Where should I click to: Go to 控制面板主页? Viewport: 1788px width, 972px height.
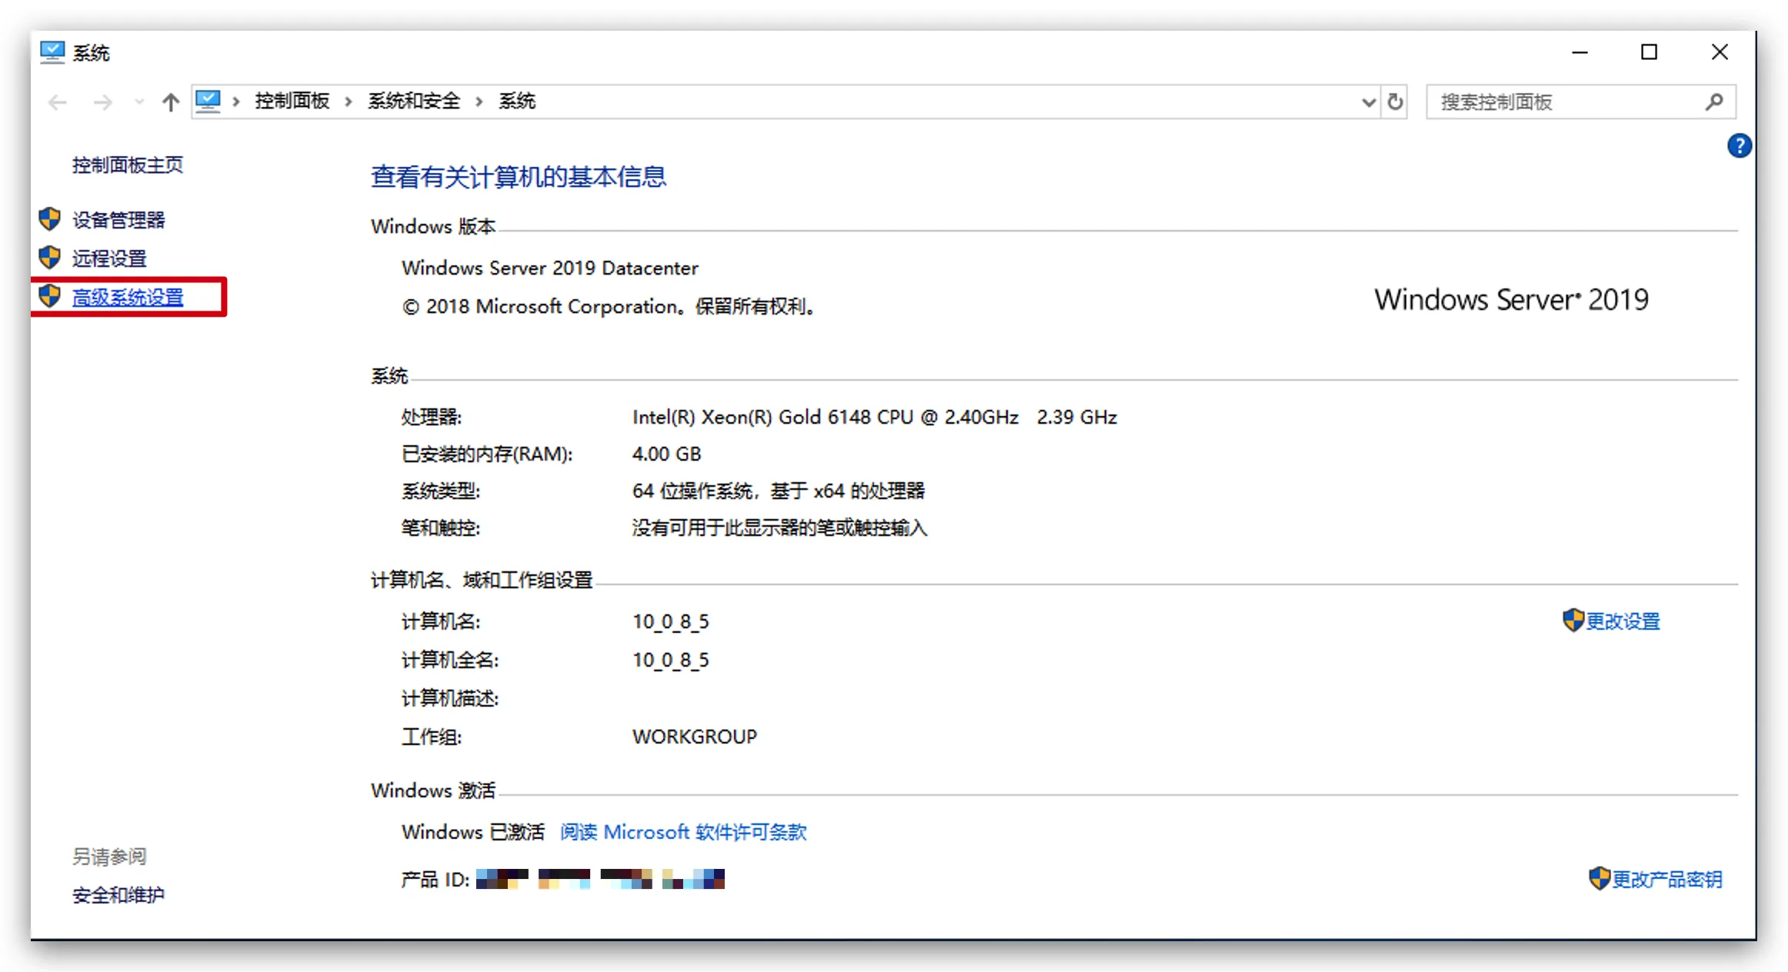coord(128,165)
